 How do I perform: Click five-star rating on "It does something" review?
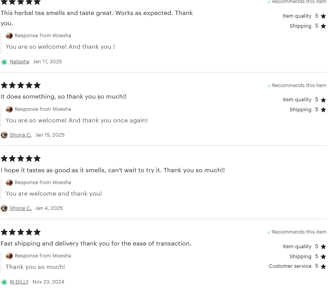(21, 85)
